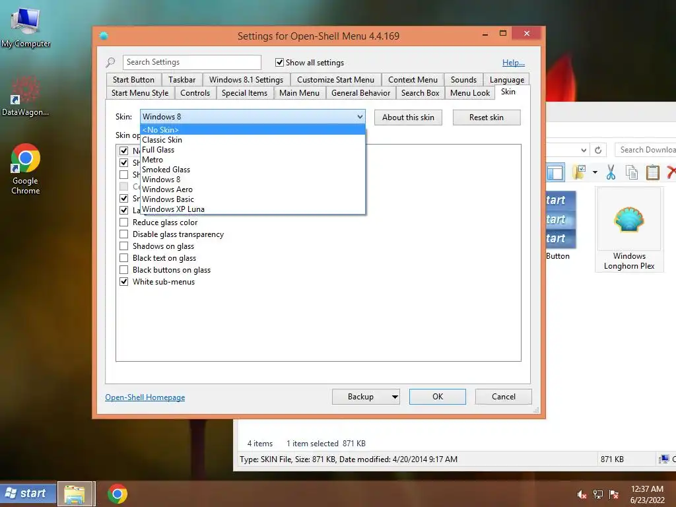Choose Classic Skin from the list
Image resolution: width=676 pixels, height=507 pixels.
tap(253, 140)
